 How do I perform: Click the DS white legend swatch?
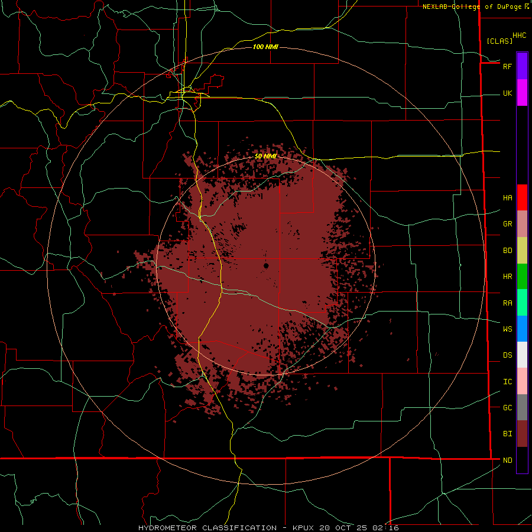(522, 355)
